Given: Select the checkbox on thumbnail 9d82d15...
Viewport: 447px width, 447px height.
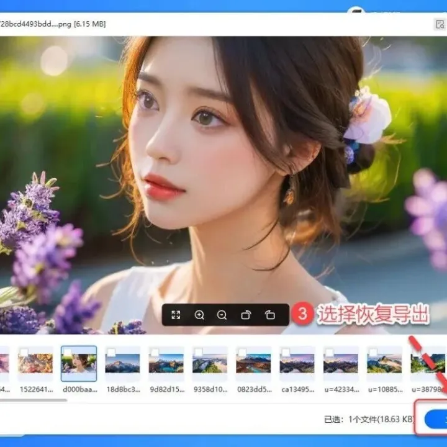Looking at the screenshot, I should tap(155, 353).
